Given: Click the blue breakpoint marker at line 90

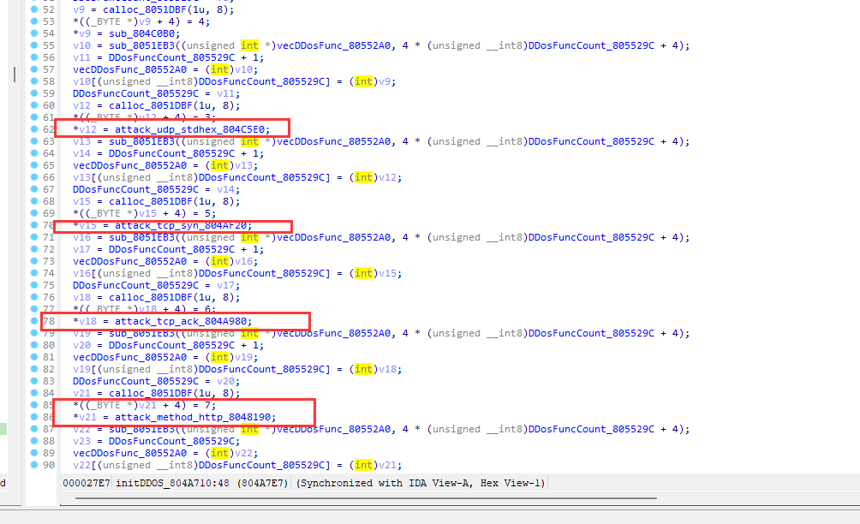Looking at the screenshot, I should (34, 465).
